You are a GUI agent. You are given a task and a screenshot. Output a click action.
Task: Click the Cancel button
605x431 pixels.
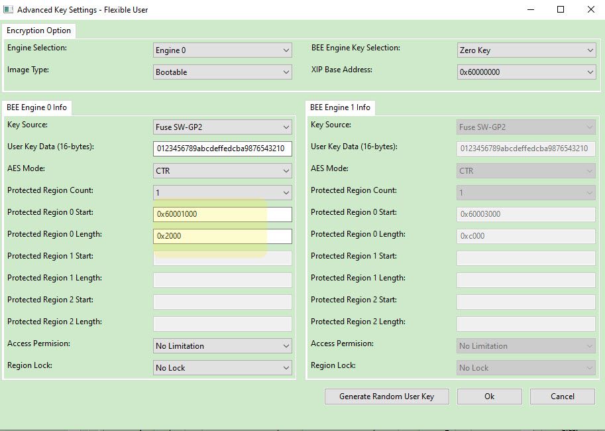(x=562, y=397)
